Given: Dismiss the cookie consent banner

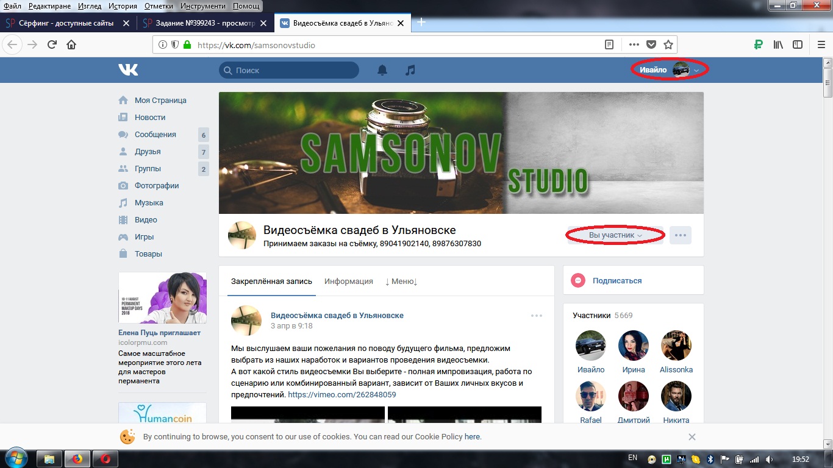Looking at the screenshot, I should coord(692,437).
